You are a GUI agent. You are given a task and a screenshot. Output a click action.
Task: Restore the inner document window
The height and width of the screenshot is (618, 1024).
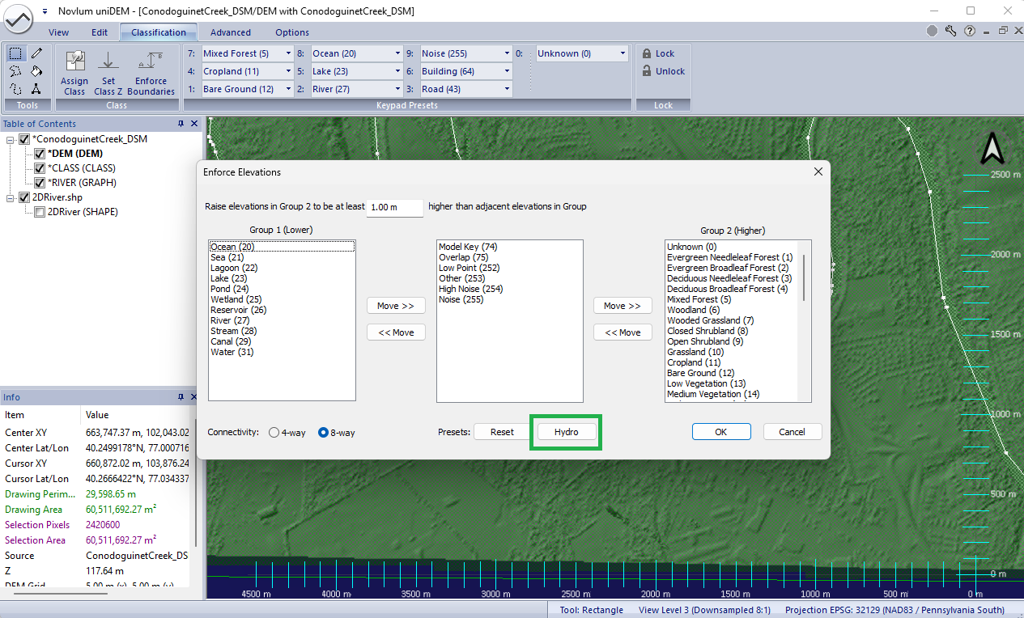[1003, 31]
